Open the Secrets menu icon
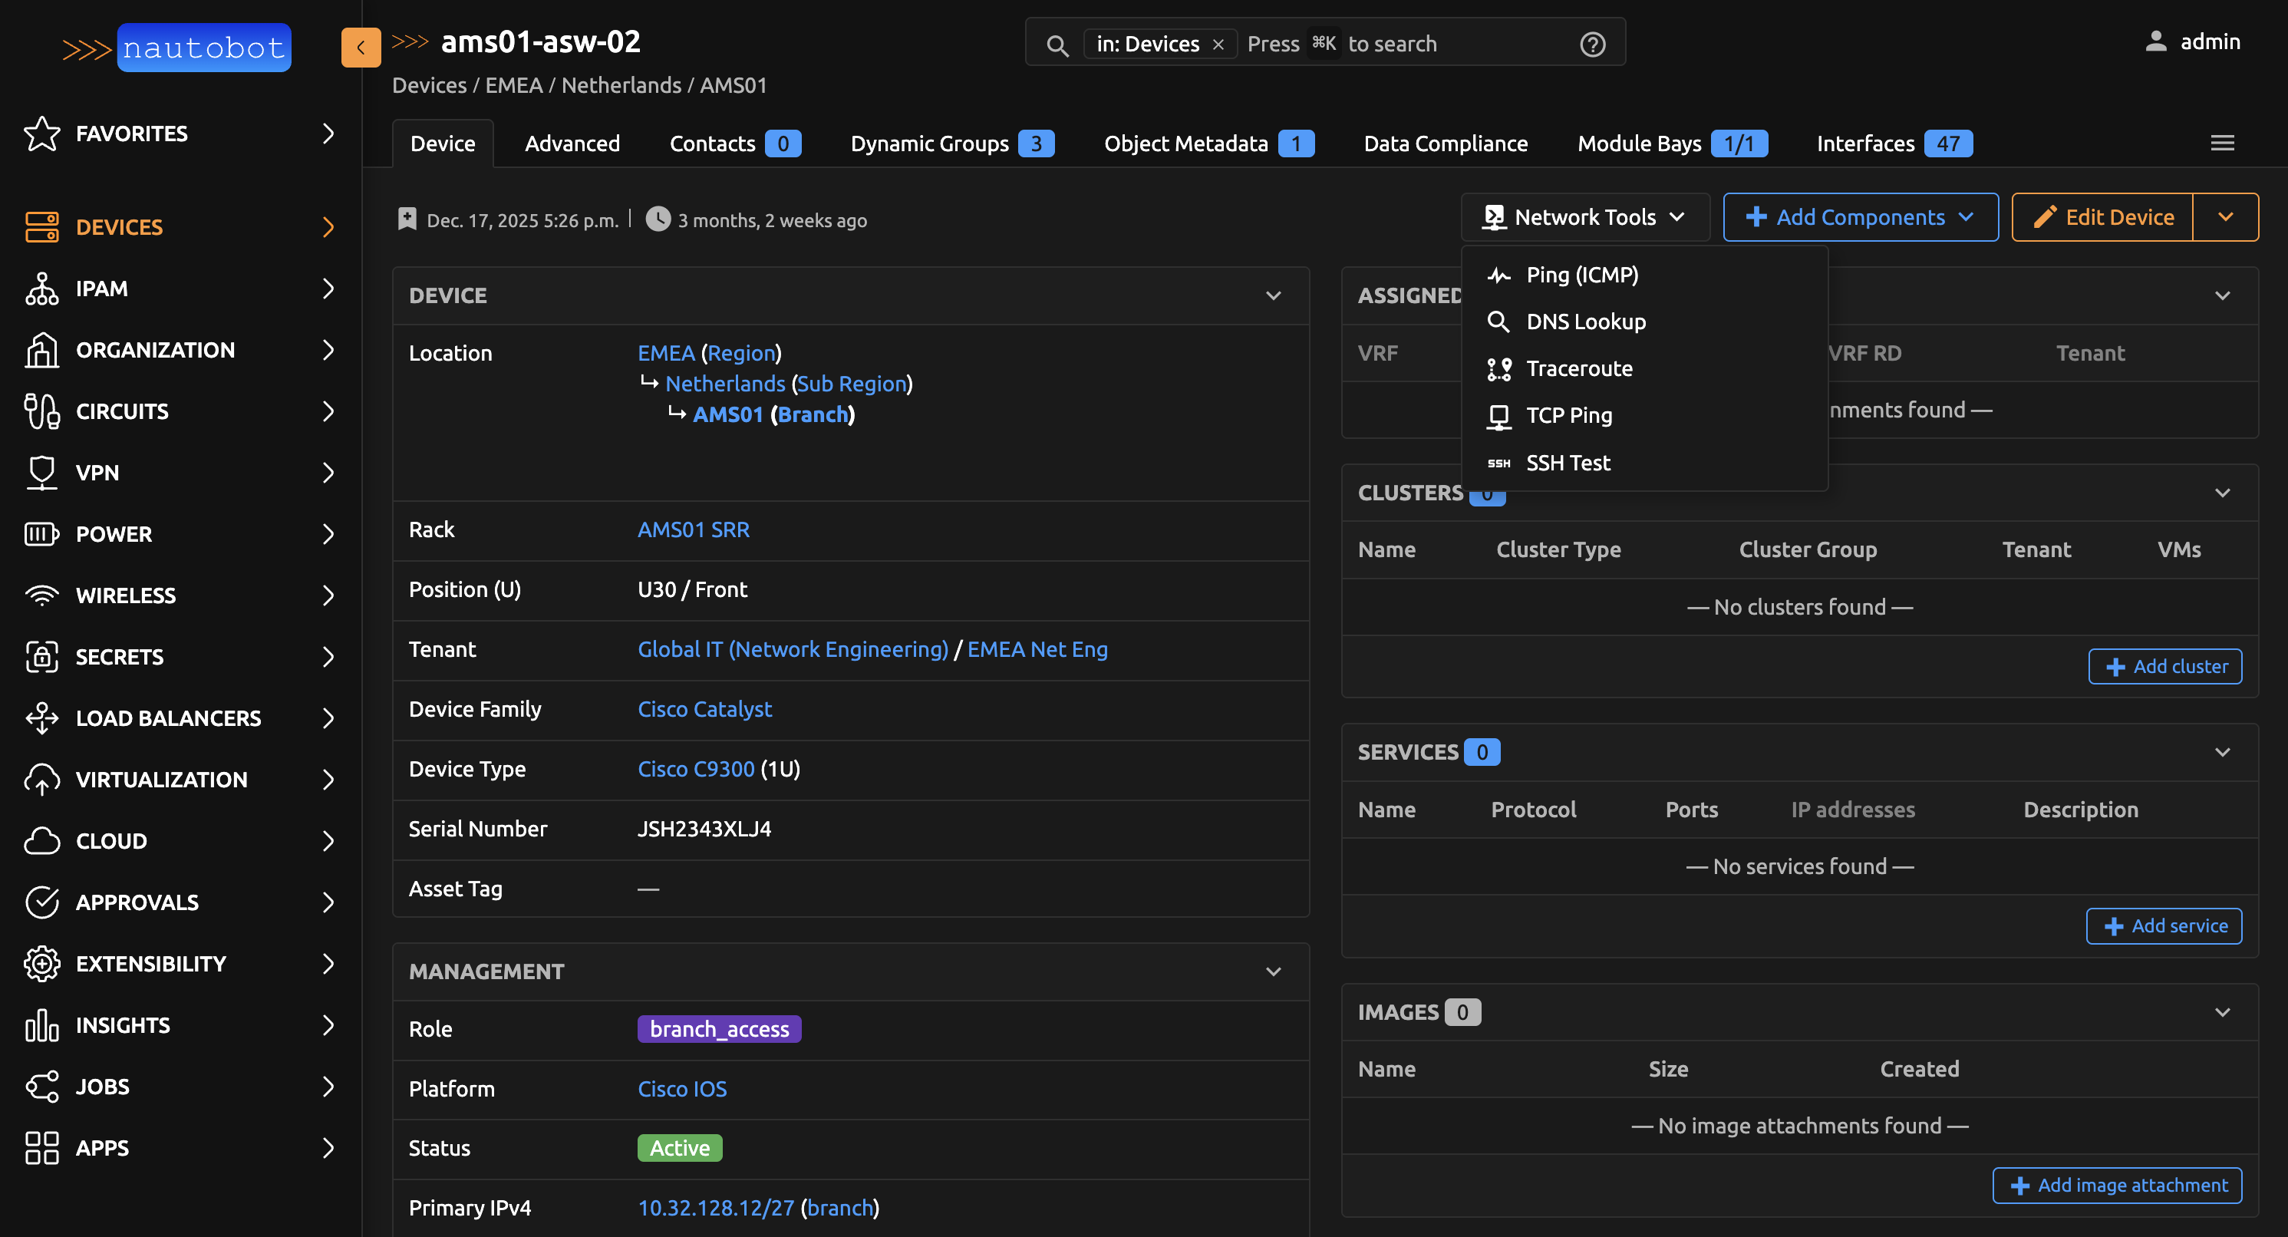This screenshot has width=2288, height=1237. pyautogui.click(x=41, y=656)
